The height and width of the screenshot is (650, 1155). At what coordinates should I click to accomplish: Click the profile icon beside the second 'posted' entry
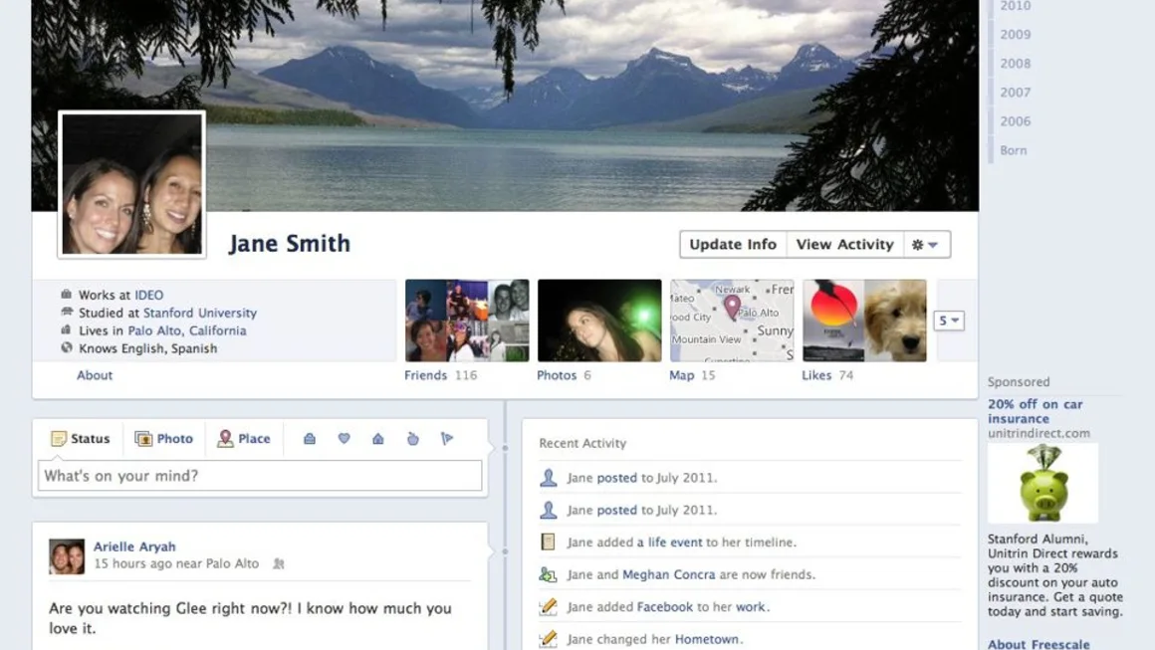548,510
